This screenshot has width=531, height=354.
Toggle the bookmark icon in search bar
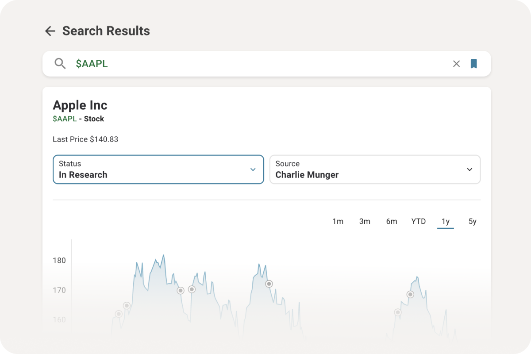click(474, 64)
